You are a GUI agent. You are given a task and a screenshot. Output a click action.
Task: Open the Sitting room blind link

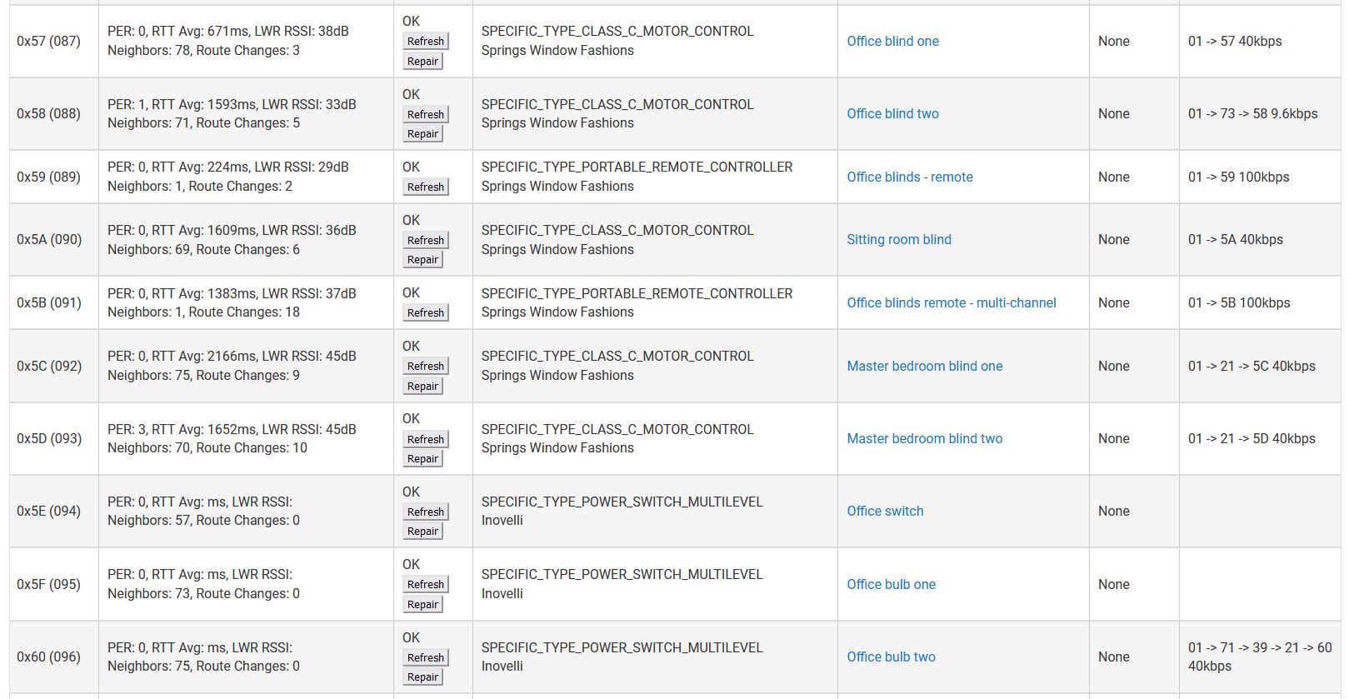(x=899, y=239)
